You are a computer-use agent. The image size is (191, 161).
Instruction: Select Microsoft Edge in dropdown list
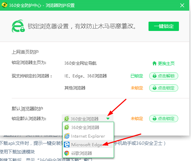point(88,144)
